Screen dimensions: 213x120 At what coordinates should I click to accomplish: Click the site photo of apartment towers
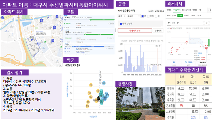(140, 103)
